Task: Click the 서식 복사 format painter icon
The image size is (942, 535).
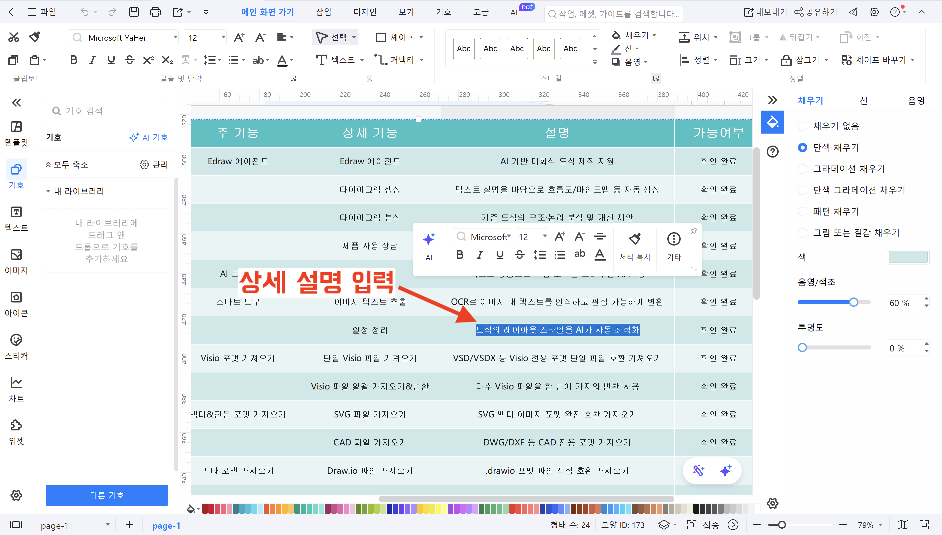Action: 635,239
